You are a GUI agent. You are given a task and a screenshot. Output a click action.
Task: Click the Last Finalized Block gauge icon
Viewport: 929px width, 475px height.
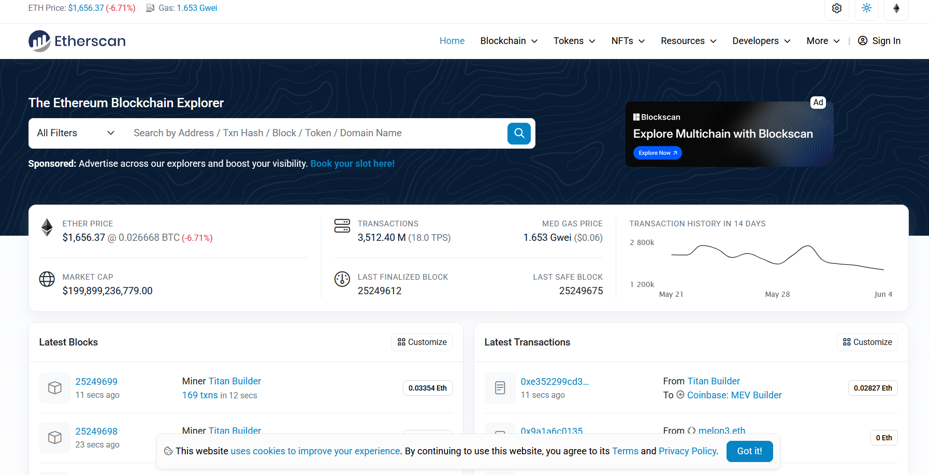(x=342, y=279)
